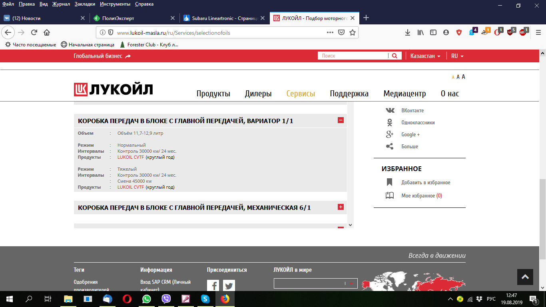Click the browser Back arrow button
The height and width of the screenshot is (307, 546).
point(8,32)
